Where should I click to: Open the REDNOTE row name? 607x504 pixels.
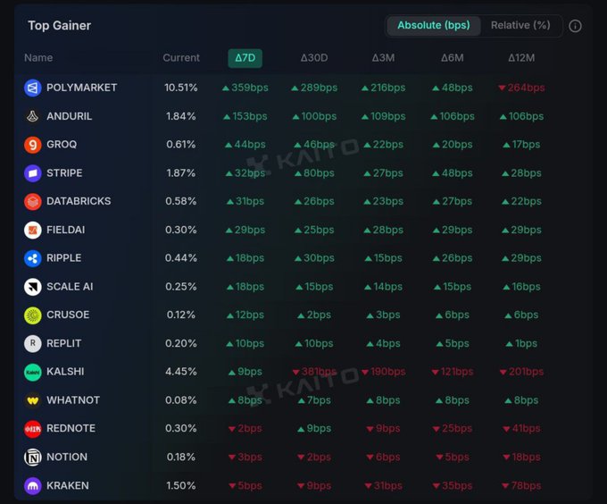71,428
